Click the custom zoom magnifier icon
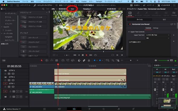The image size is (178, 111). (x=118, y=61)
